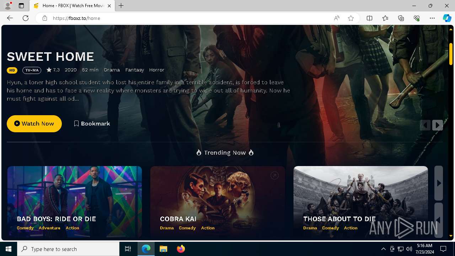Screen dimensions: 455x256
Task: Click the Trending Now heading
Action: 225,153
